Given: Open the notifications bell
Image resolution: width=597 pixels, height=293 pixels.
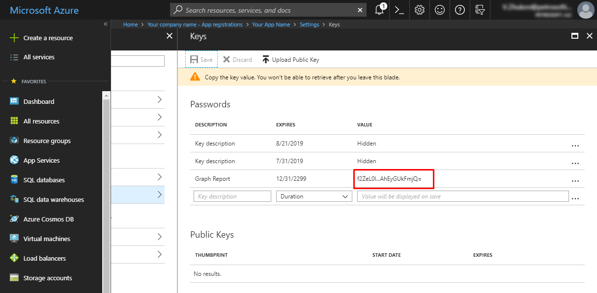Looking at the screenshot, I should [379, 10].
